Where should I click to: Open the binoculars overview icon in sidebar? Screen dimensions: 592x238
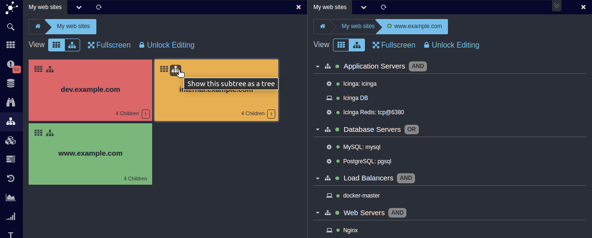tap(10, 102)
